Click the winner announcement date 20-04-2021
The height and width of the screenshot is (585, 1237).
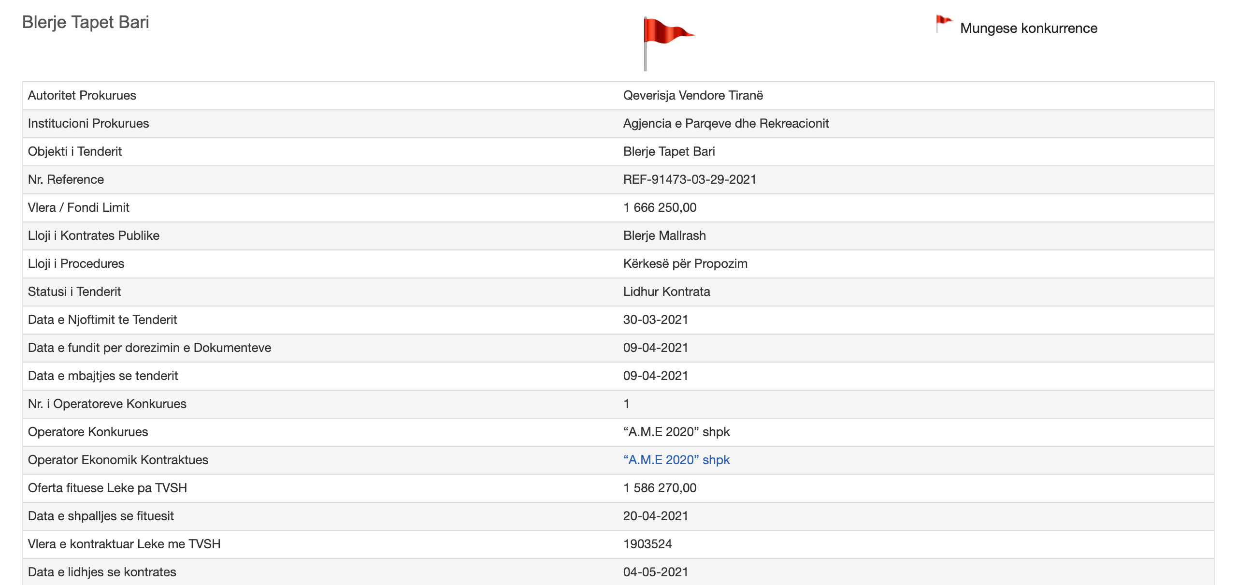(655, 516)
